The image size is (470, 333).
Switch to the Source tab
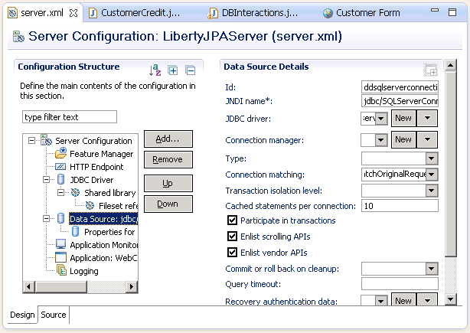pyautogui.click(x=54, y=315)
